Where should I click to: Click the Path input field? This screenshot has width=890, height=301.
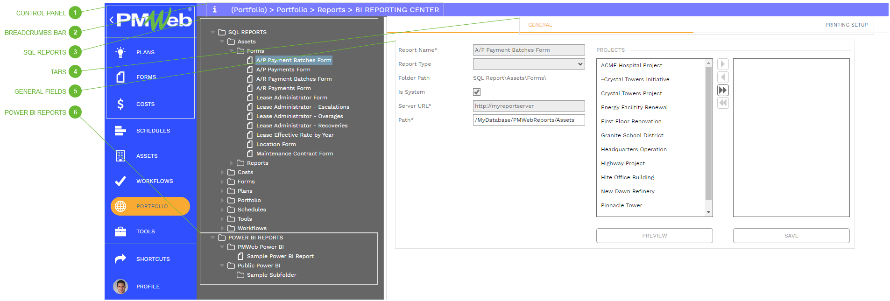pos(529,120)
